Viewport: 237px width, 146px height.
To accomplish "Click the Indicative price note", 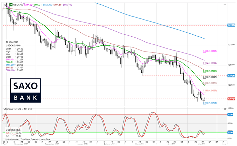I will coord(12,139).
